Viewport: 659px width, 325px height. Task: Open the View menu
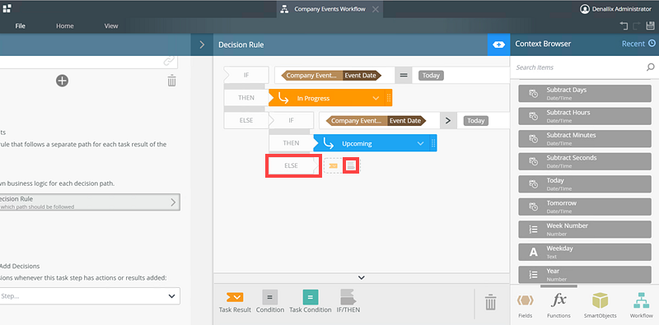[111, 26]
